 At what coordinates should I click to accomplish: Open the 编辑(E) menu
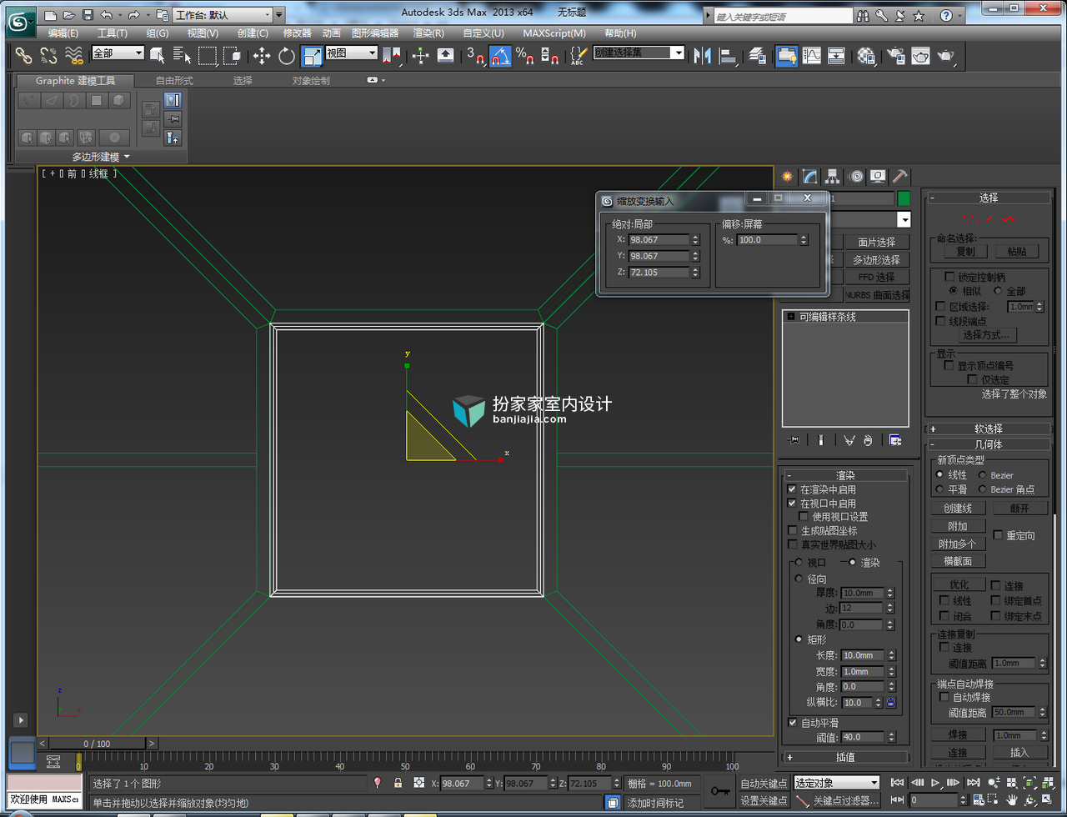click(x=63, y=33)
